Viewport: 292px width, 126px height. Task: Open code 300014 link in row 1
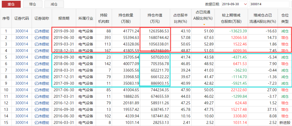pyautogui.click(x=22, y=31)
